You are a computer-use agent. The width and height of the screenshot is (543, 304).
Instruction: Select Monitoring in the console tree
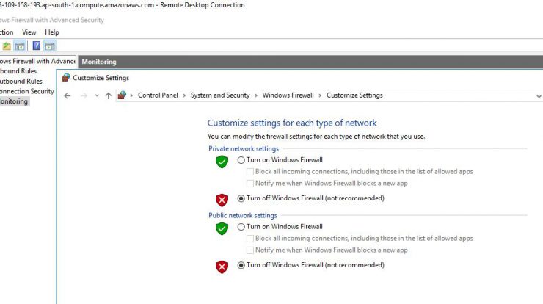[14, 101]
